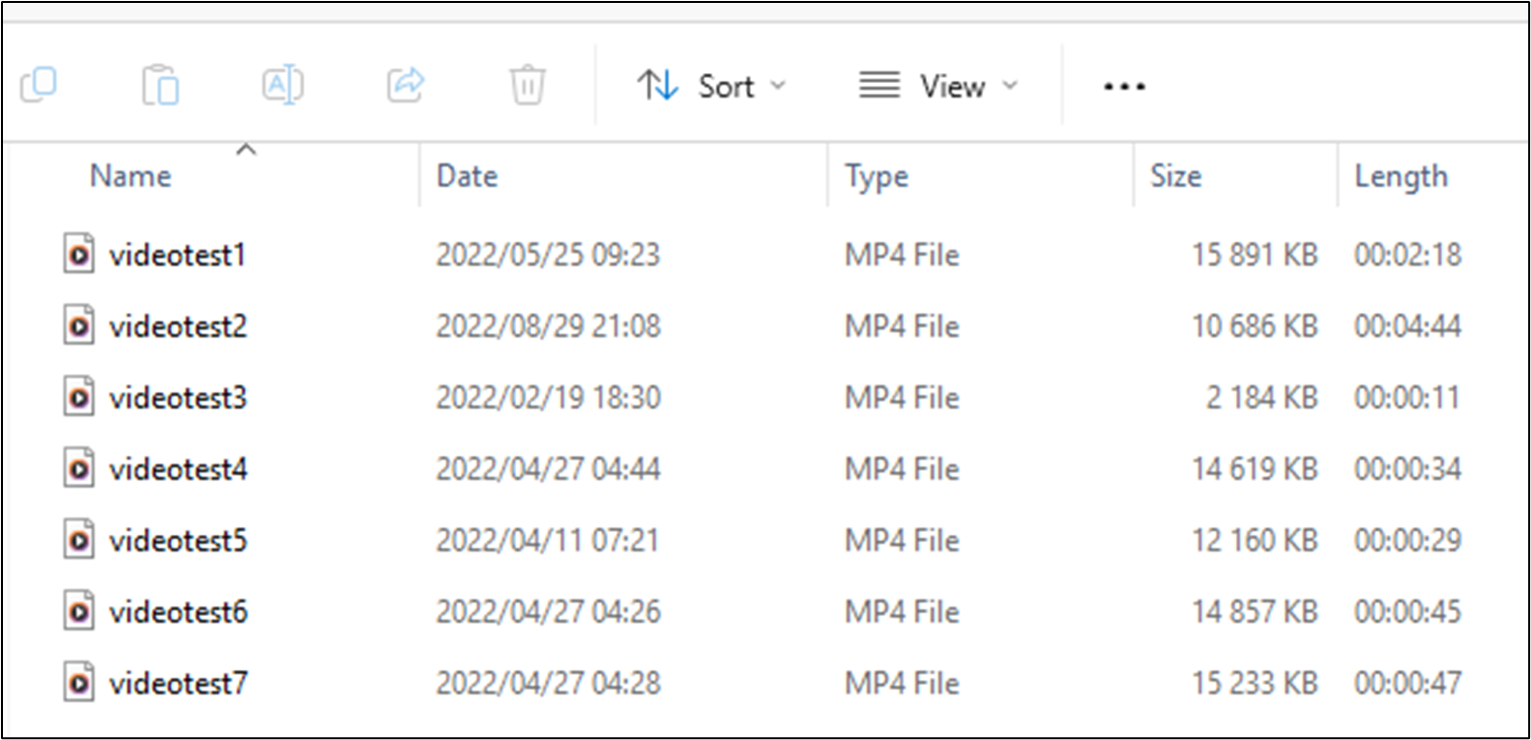
Task: Click videotest7 video file icon
Action: (79, 683)
